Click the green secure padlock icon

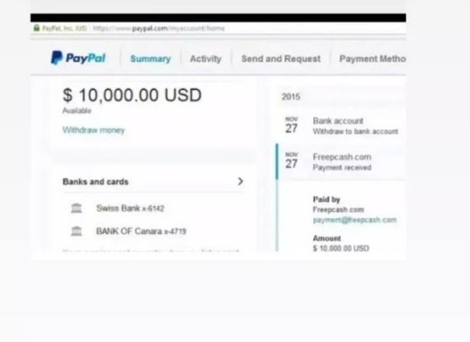point(36,28)
